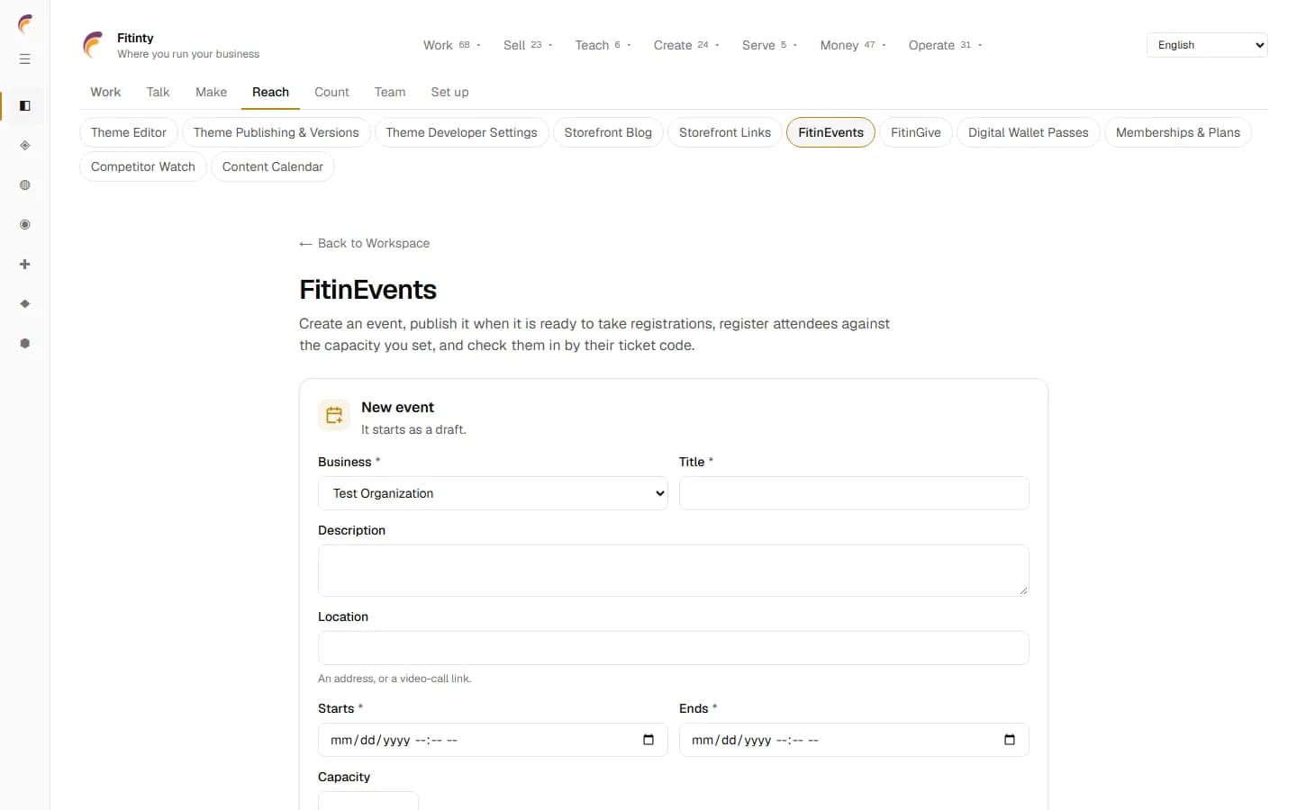This screenshot has width=1297, height=810.
Task: Click the 'Where you run your business' tagline
Action: coord(188,54)
